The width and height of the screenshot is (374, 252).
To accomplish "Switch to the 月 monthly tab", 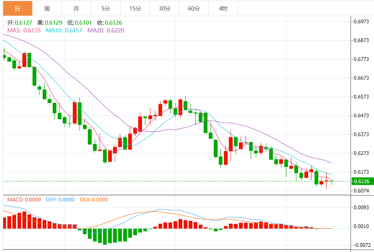I will (x=76, y=9).
